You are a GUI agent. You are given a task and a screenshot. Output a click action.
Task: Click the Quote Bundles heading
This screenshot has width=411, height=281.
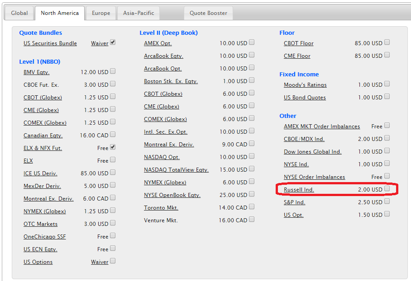click(x=41, y=33)
